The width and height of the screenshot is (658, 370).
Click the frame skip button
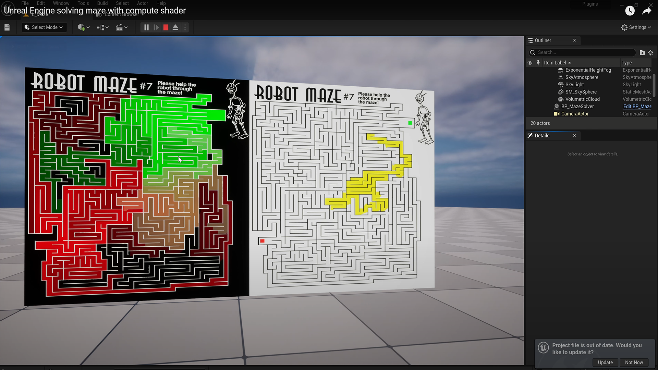(x=156, y=27)
